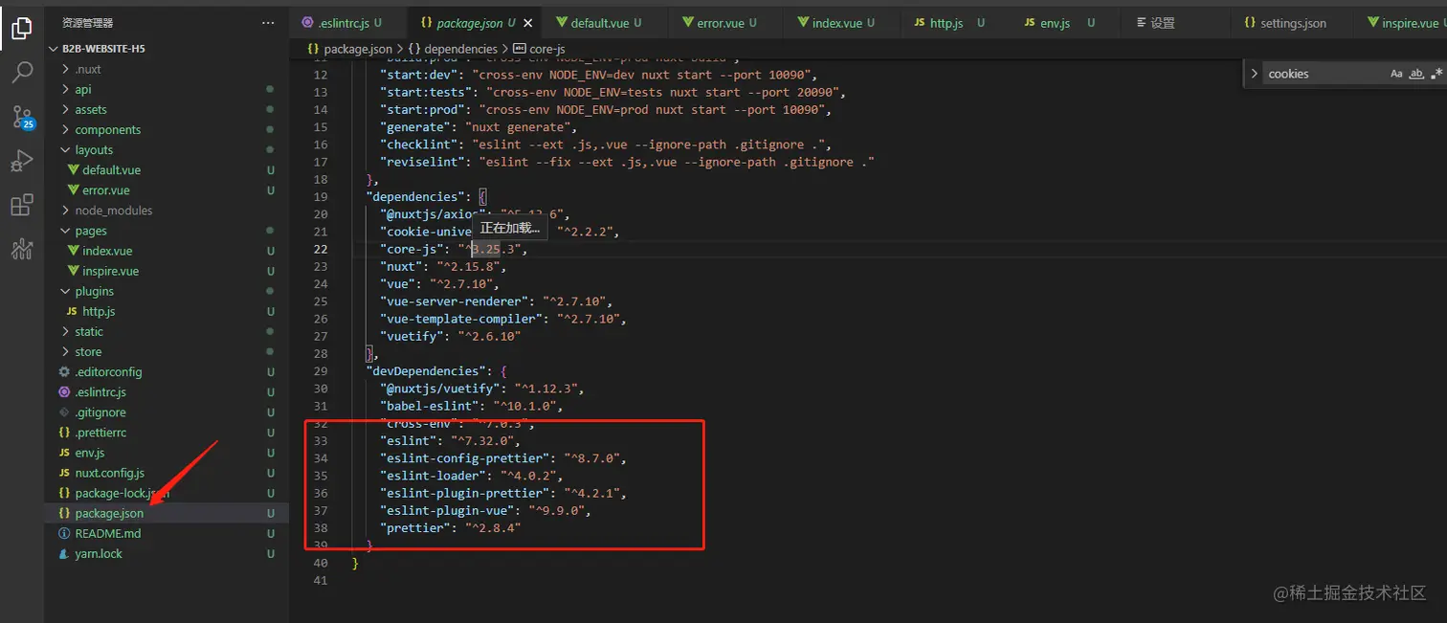Open the explorer panel more actions menu
1447x623 pixels.
click(268, 22)
